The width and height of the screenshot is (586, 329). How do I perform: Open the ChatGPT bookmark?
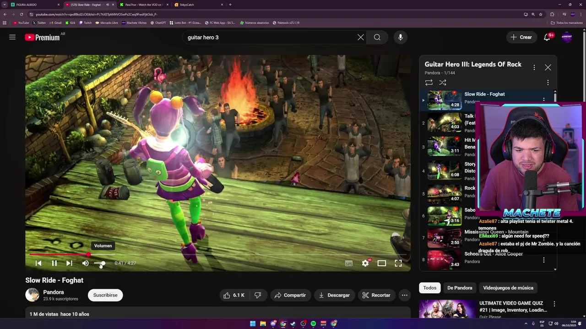(x=158, y=22)
